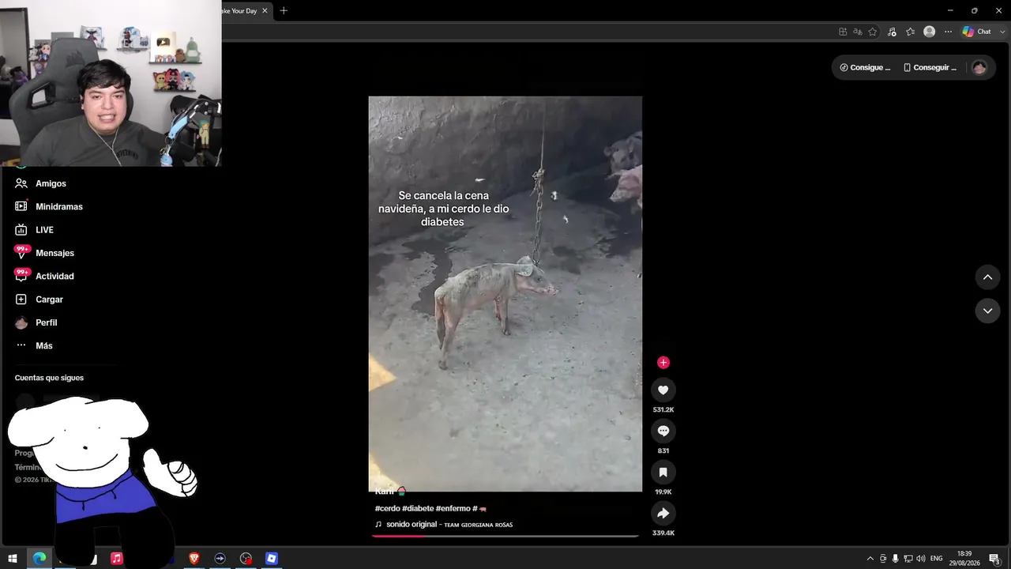
Task: Open the Edge browser profile avatar
Action: click(930, 32)
